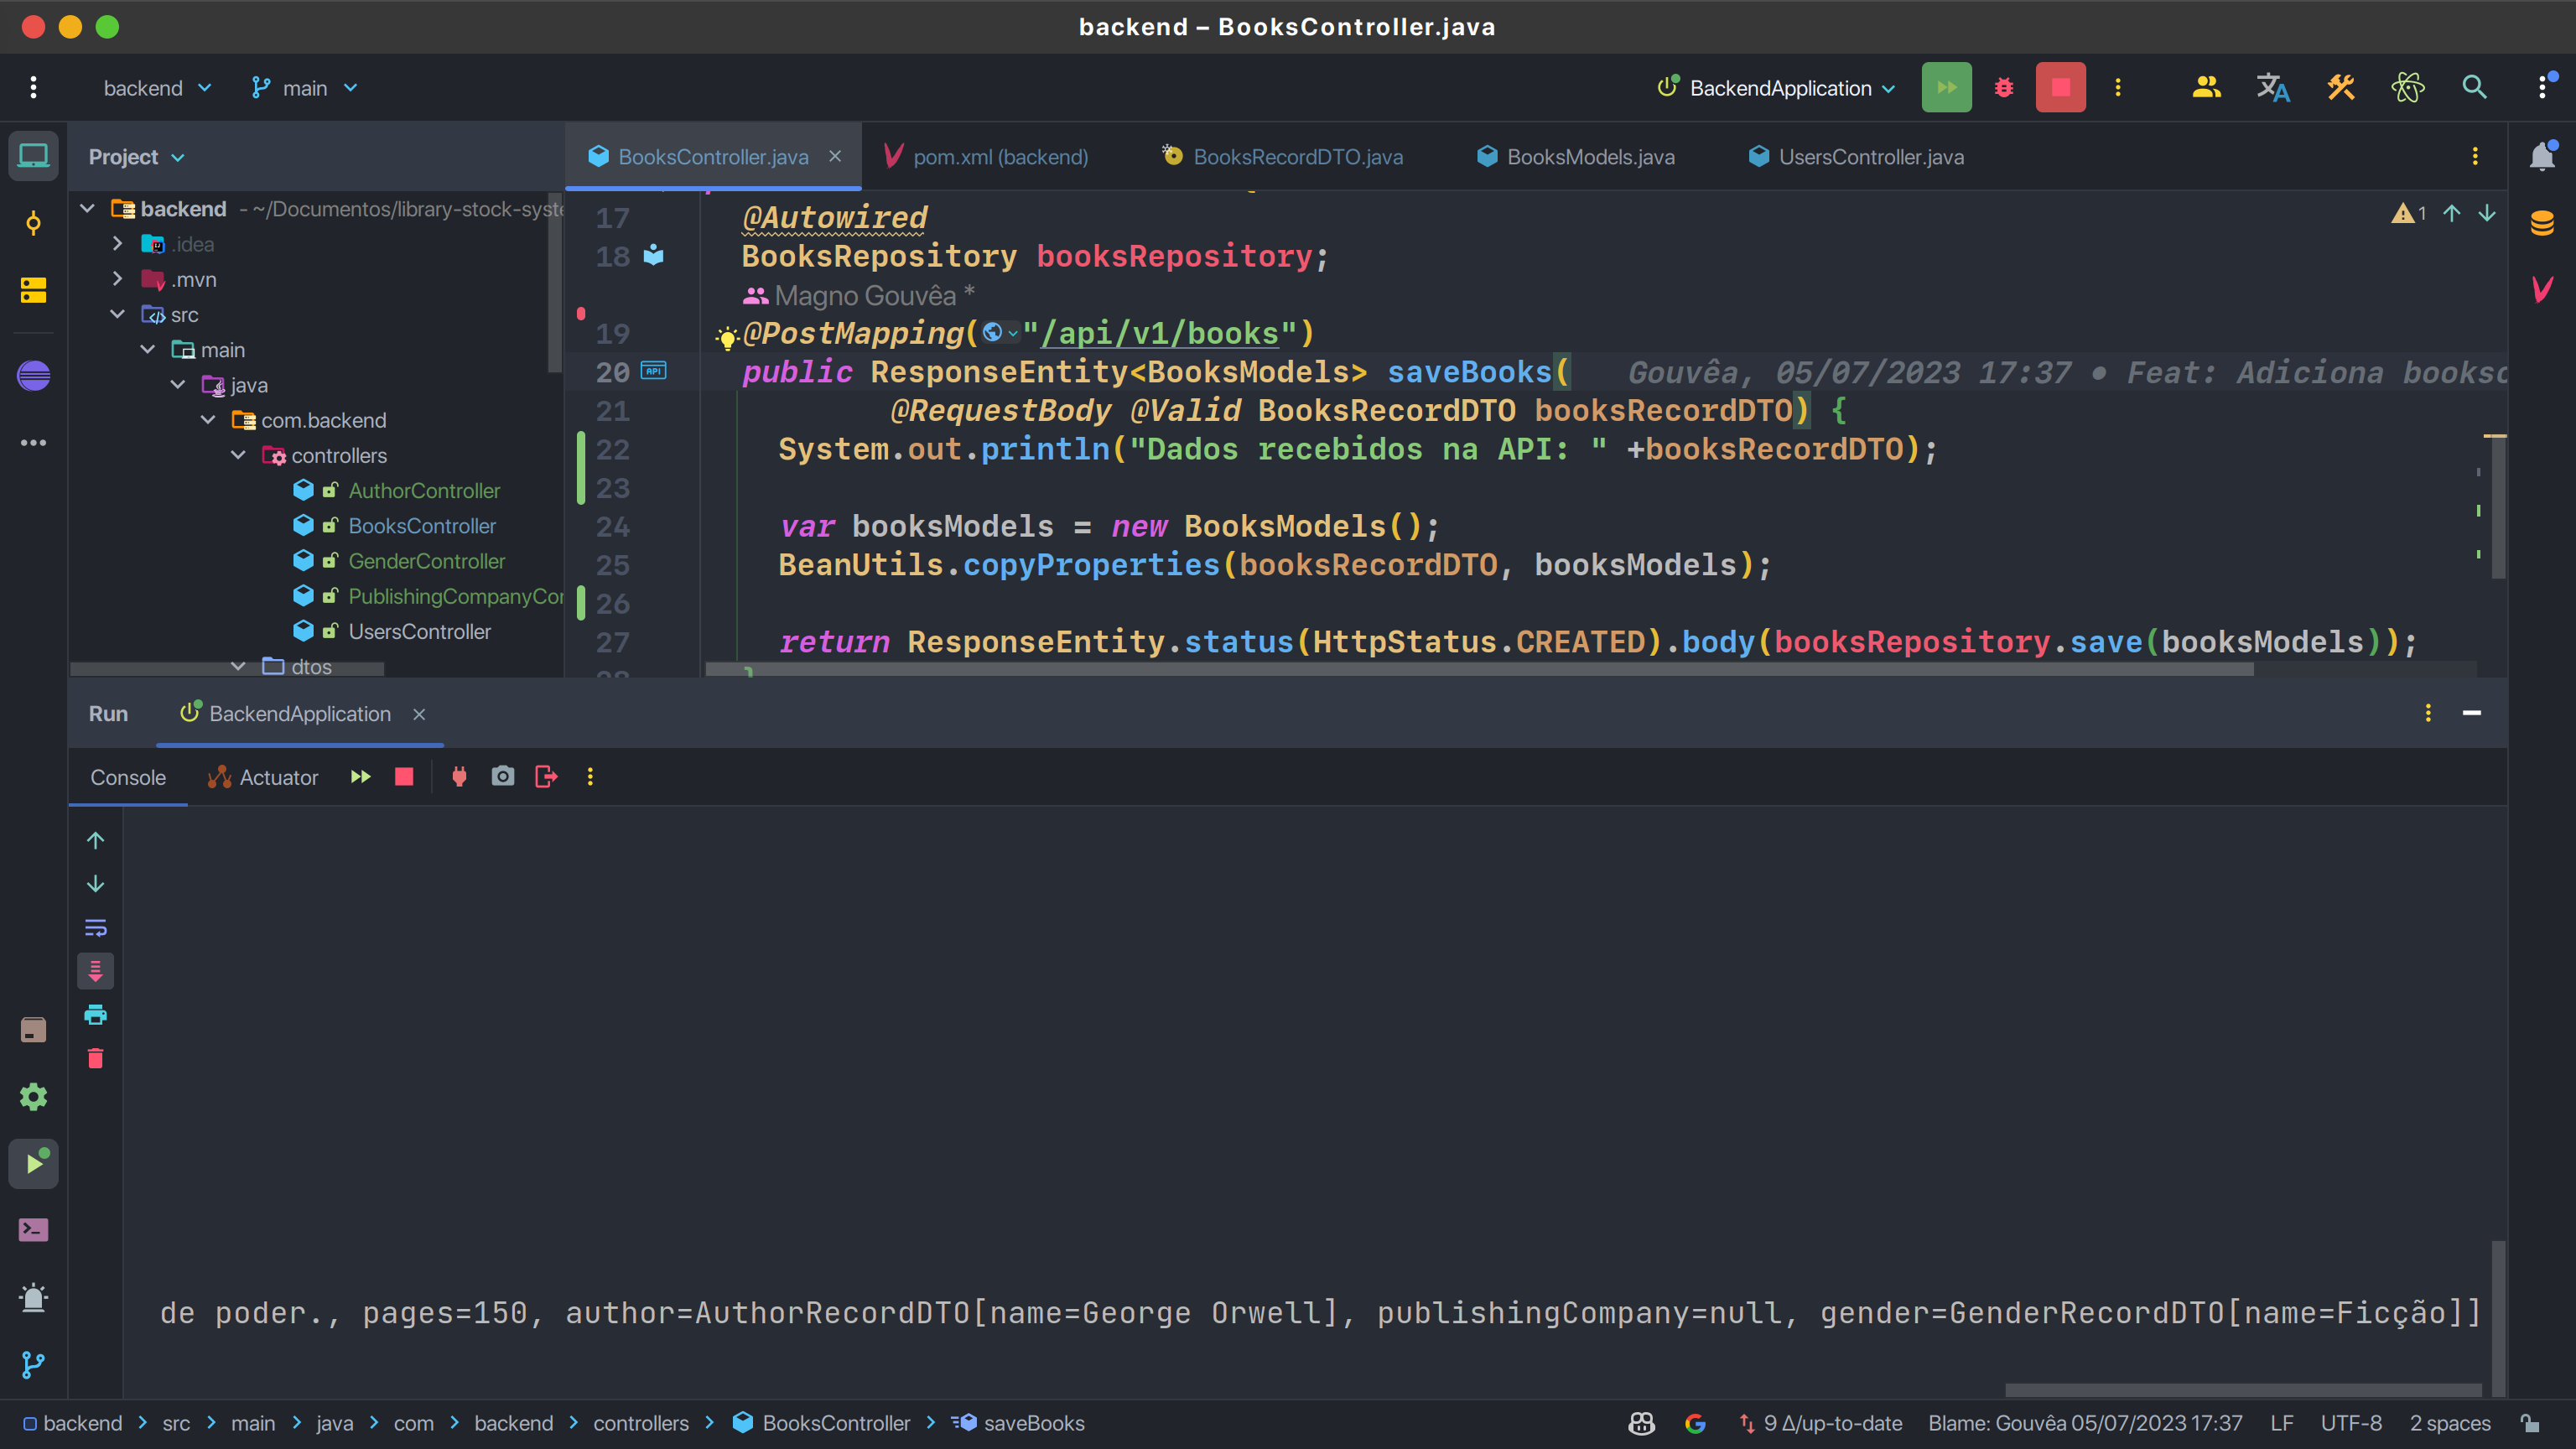
Task: Print console output with printer icon
Action: [x=95, y=1014]
